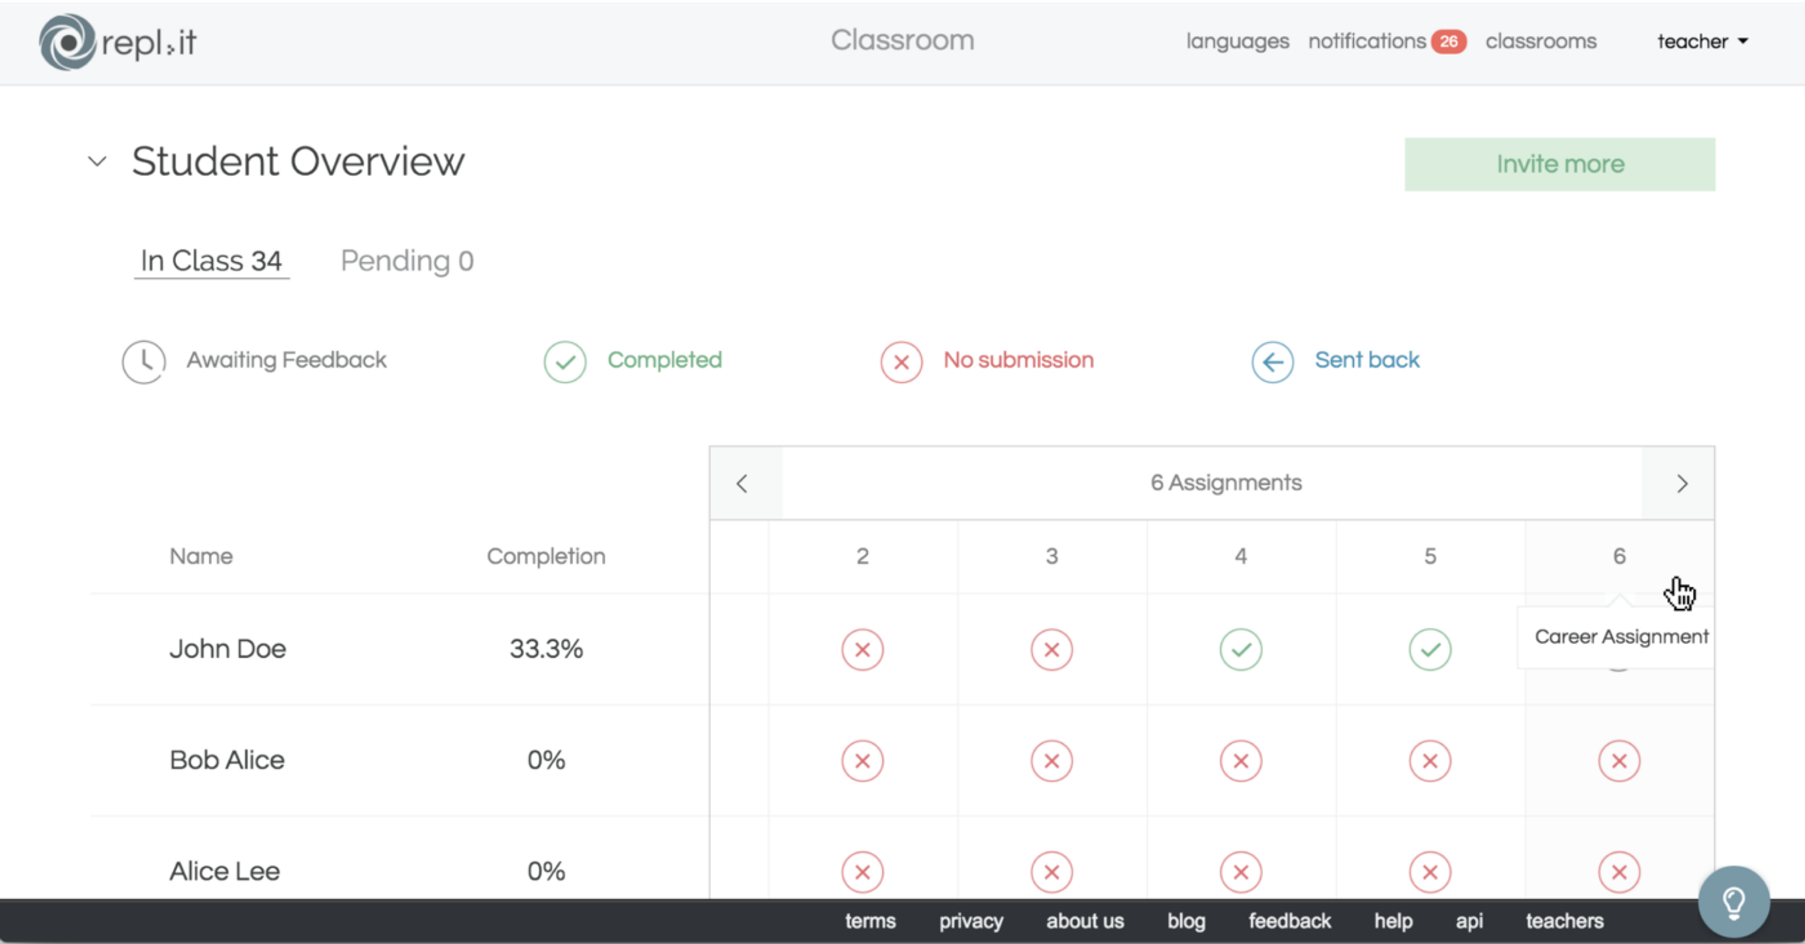Screen dimensions: 1805x944
Task: Click Alice Lee's assignment 3 no-submission icon
Action: point(1051,872)
